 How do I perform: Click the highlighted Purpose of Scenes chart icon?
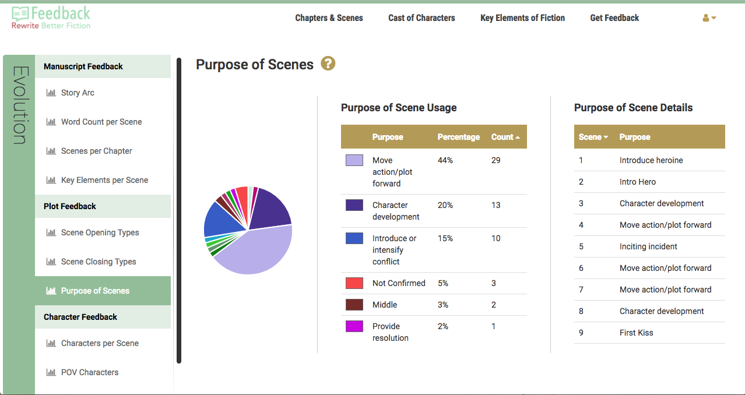tap(52, 290)
